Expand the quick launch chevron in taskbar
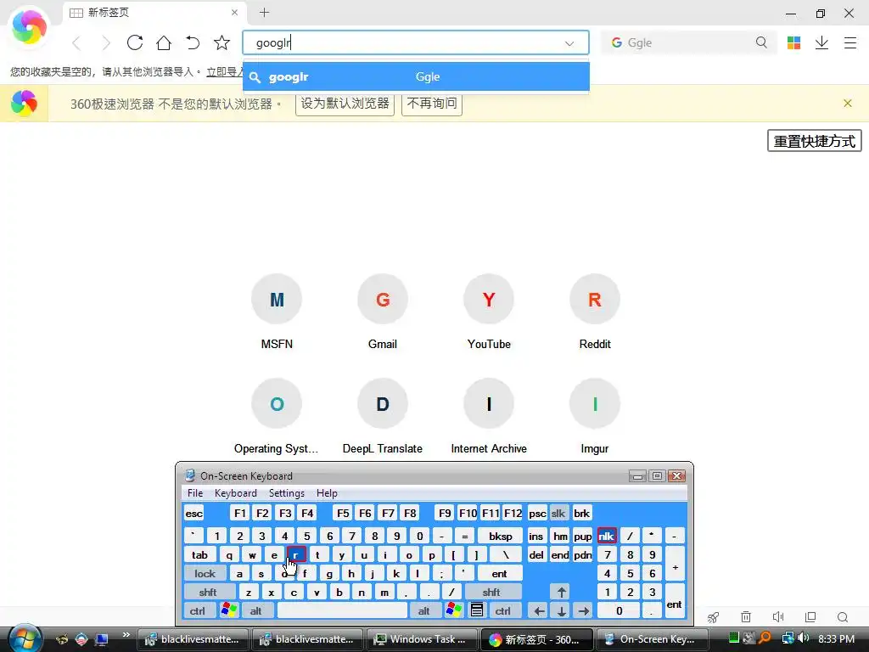The height and width of the screenshot is (652, 869). click(x=126, y=635)
